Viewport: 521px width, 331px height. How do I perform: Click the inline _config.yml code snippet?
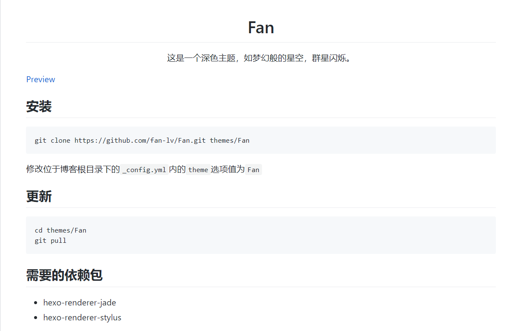pyautogui.click(x=144, y=169)
